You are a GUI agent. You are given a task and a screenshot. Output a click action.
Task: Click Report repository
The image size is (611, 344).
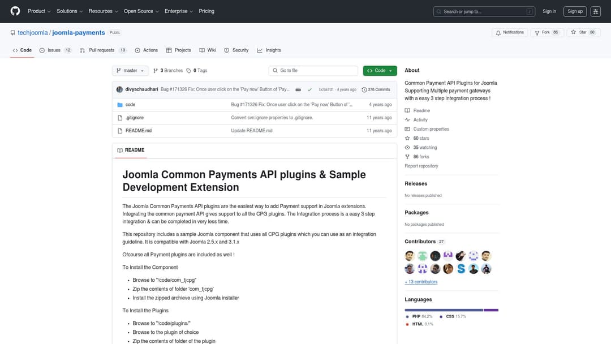pos(421,166)
